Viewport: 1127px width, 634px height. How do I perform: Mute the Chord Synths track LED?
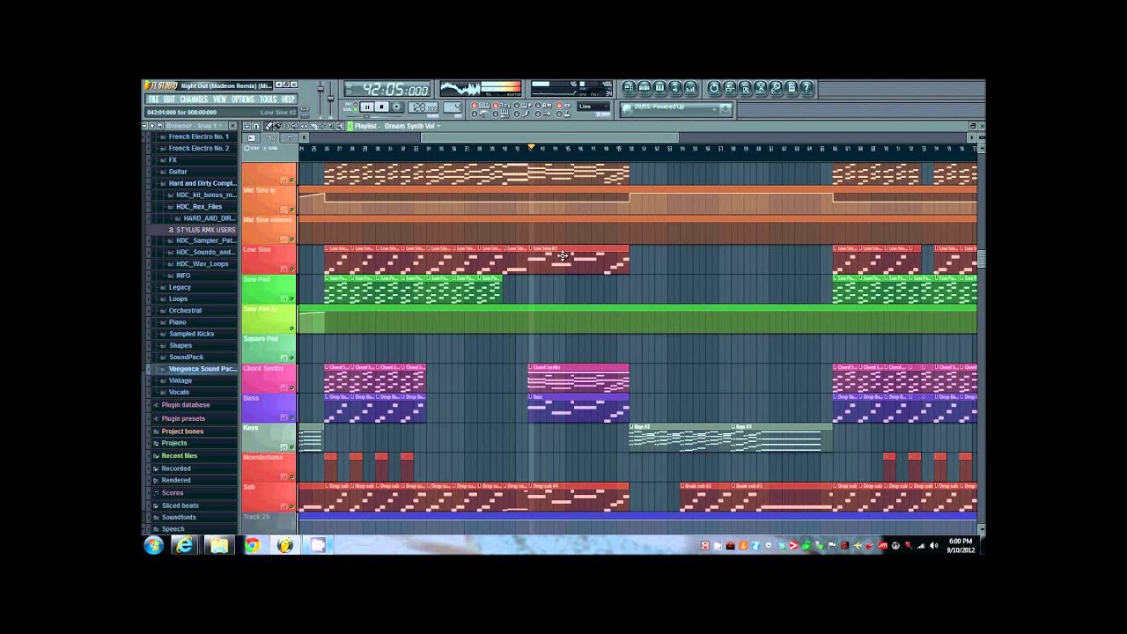point(291,387)
